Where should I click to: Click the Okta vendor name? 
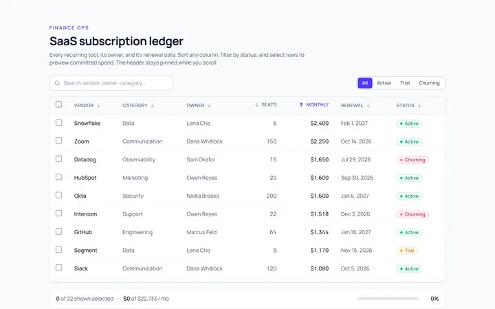pyautogui.click(x=80, y=196)
